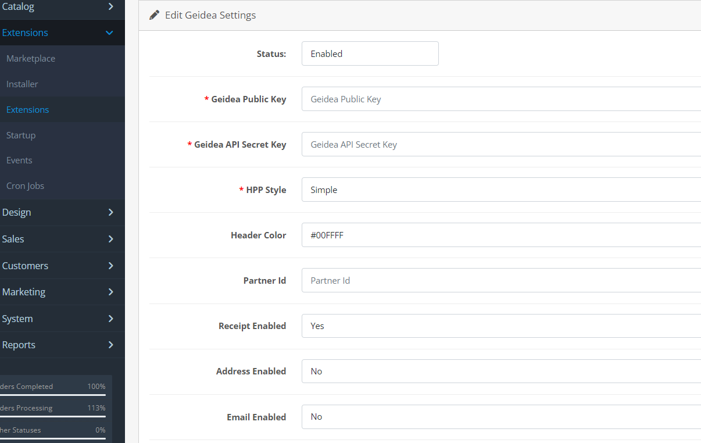
Task: Open the Events sidebar item
Action: 19,160
